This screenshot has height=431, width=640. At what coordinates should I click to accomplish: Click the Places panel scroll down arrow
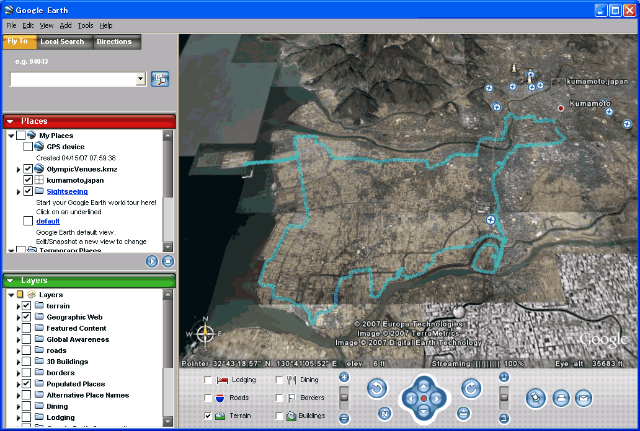[168, 246]
